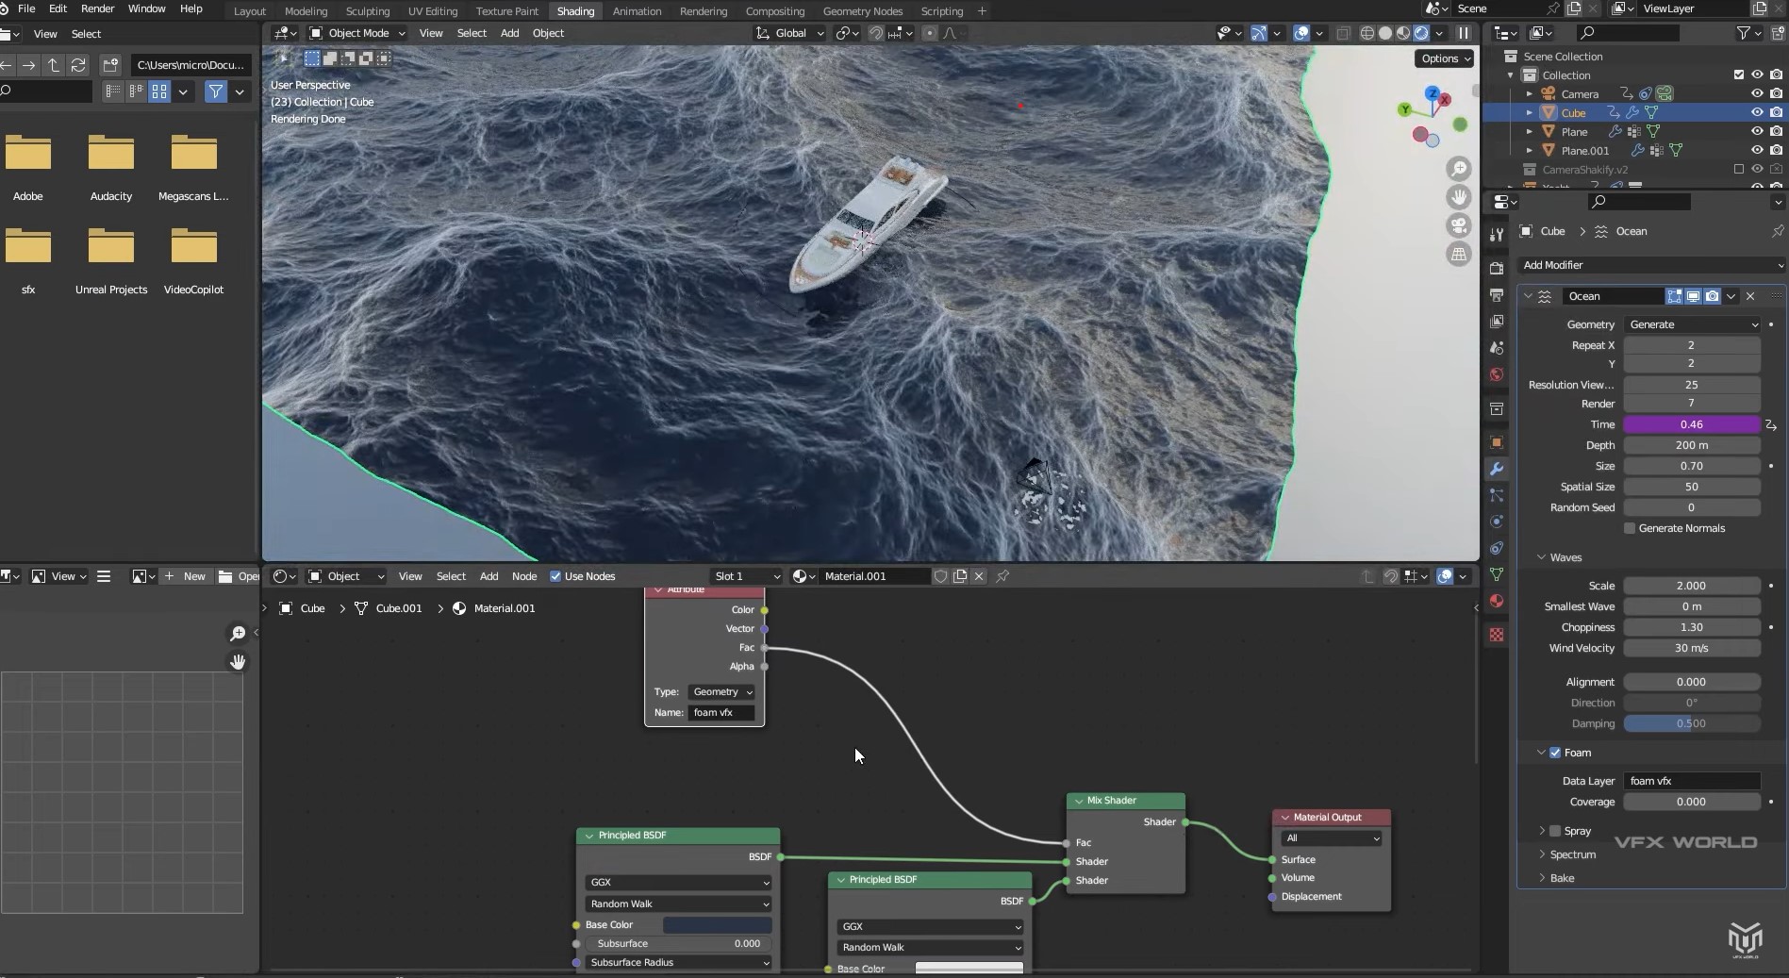The height and width of the screenshot is (978, 1789).
Task: Click the file browser path field
Action: point(191,65)
